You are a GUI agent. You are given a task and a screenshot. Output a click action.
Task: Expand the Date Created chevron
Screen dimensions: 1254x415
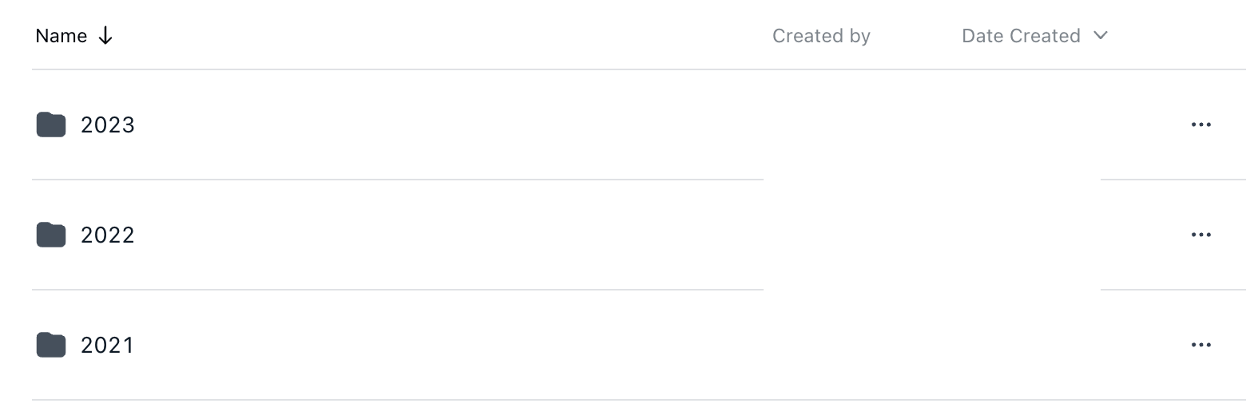pyautogui.click(x=1100, y=35)
